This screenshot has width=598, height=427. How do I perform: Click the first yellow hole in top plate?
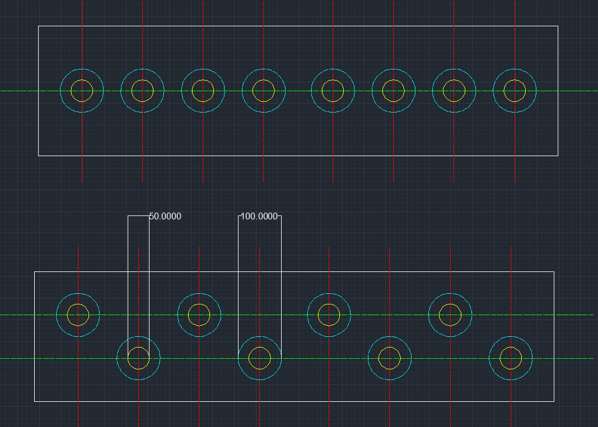click(82, 91)
